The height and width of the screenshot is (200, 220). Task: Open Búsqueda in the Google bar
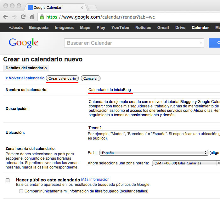(x=39, y=27)
